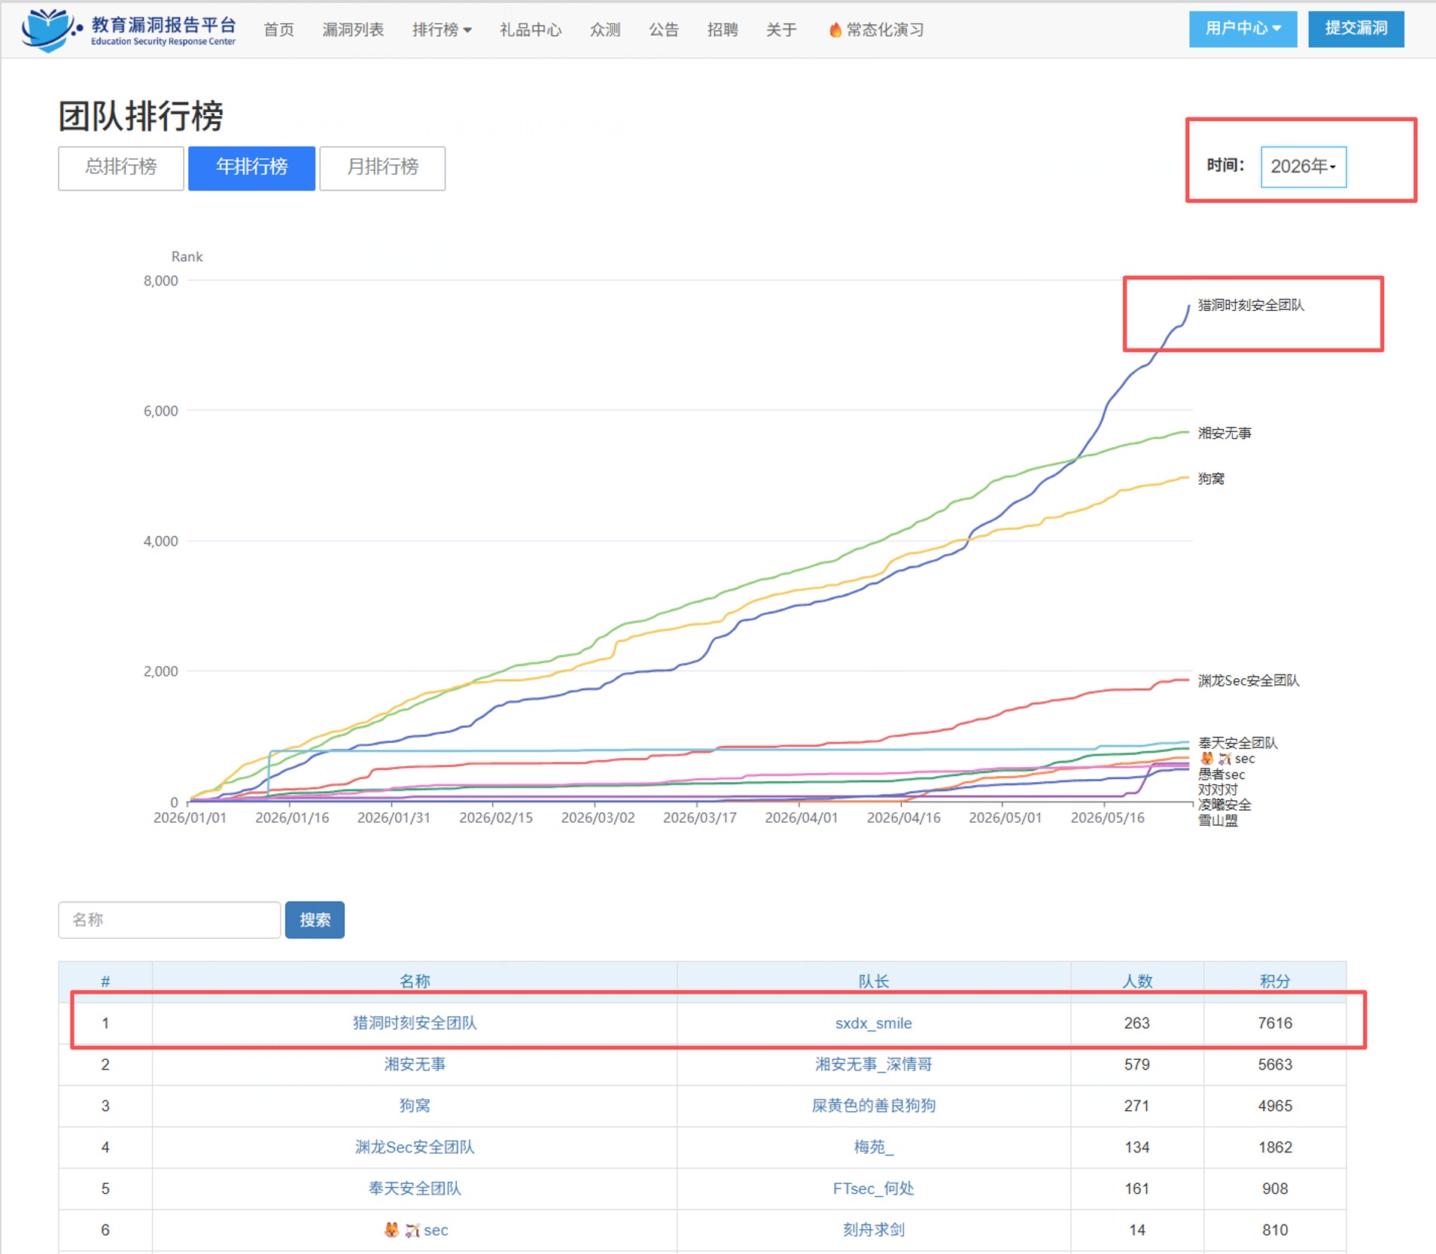Open 公告 nav item
Viewport: 1436px width, 1254px height.
(x=664, y=30)
